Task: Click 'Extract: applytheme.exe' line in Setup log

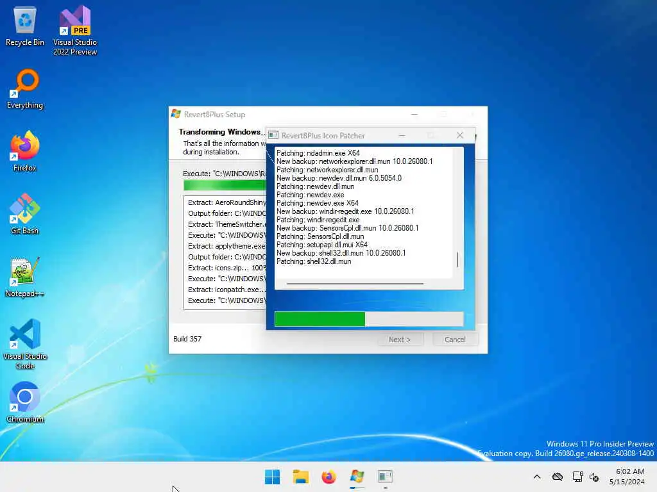Action: [226, 246]
